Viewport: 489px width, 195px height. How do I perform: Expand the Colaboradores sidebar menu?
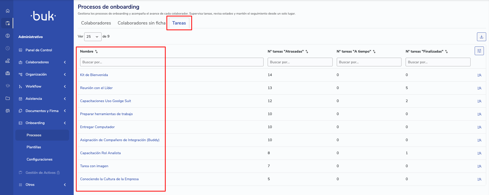point(42,62)
